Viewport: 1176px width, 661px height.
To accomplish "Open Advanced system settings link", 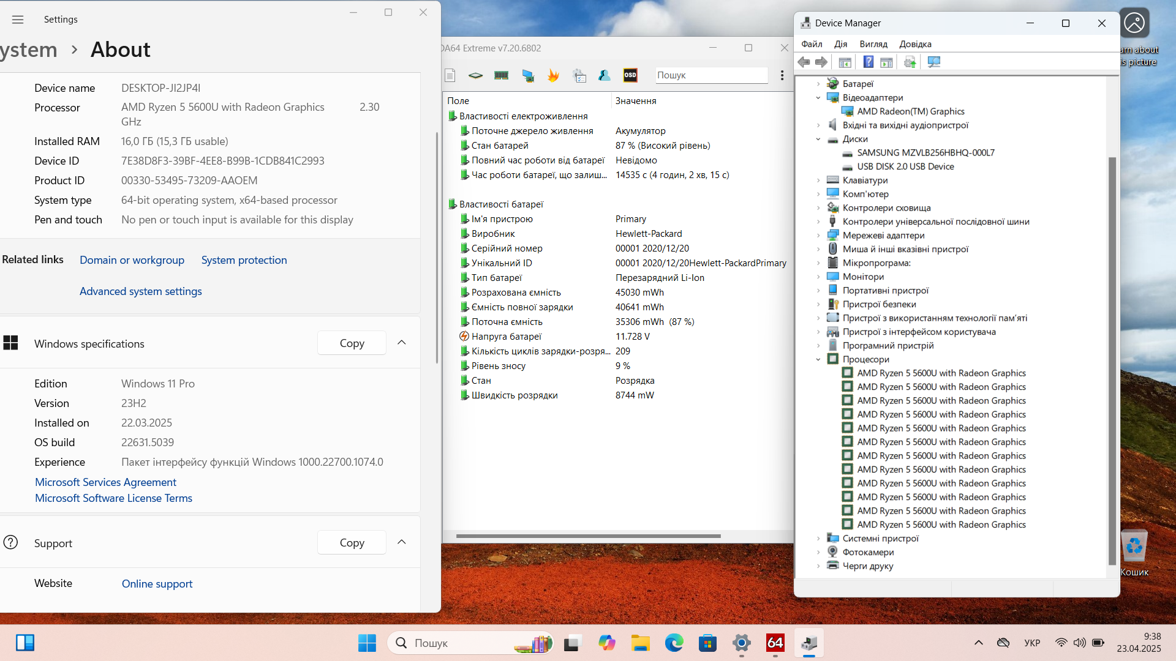I will [x=141, y=291].
